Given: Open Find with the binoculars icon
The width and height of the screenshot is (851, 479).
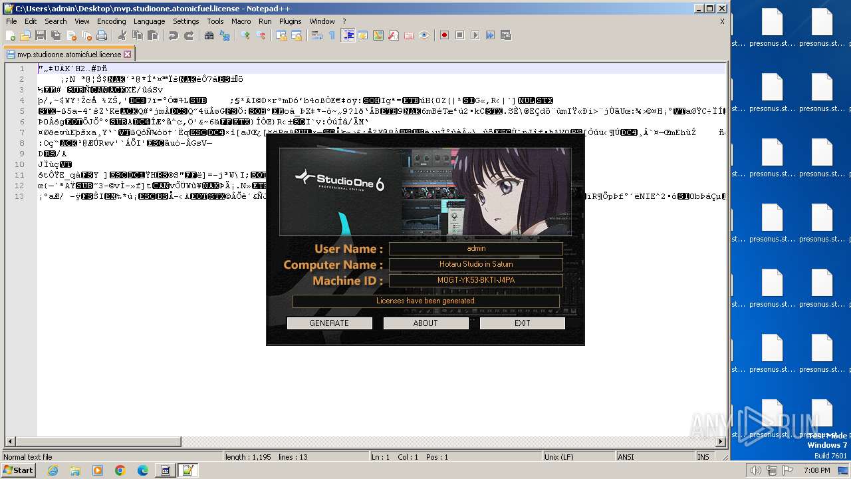Looking at the screenshot, I should 209,35.
